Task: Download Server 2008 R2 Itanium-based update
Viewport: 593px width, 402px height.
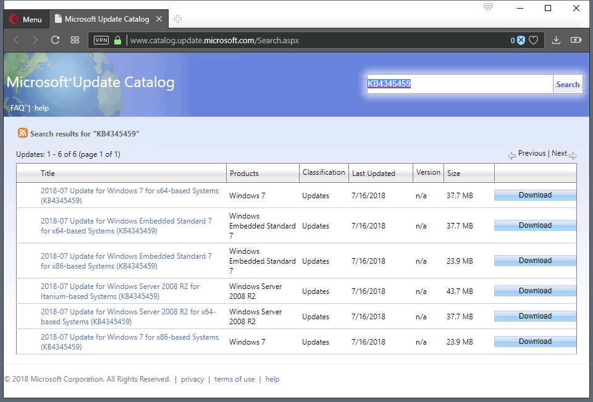Action: [535, 291]
